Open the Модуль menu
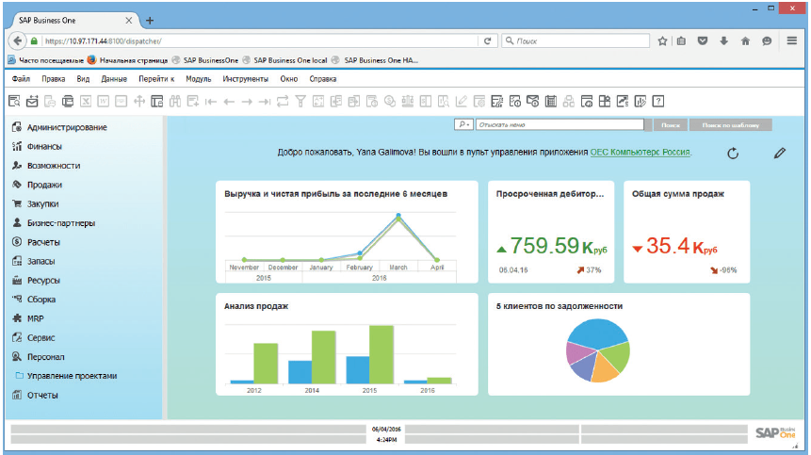 coord(199,79)
